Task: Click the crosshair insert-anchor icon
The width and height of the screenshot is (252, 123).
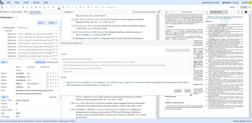Action: pos(103,7)
